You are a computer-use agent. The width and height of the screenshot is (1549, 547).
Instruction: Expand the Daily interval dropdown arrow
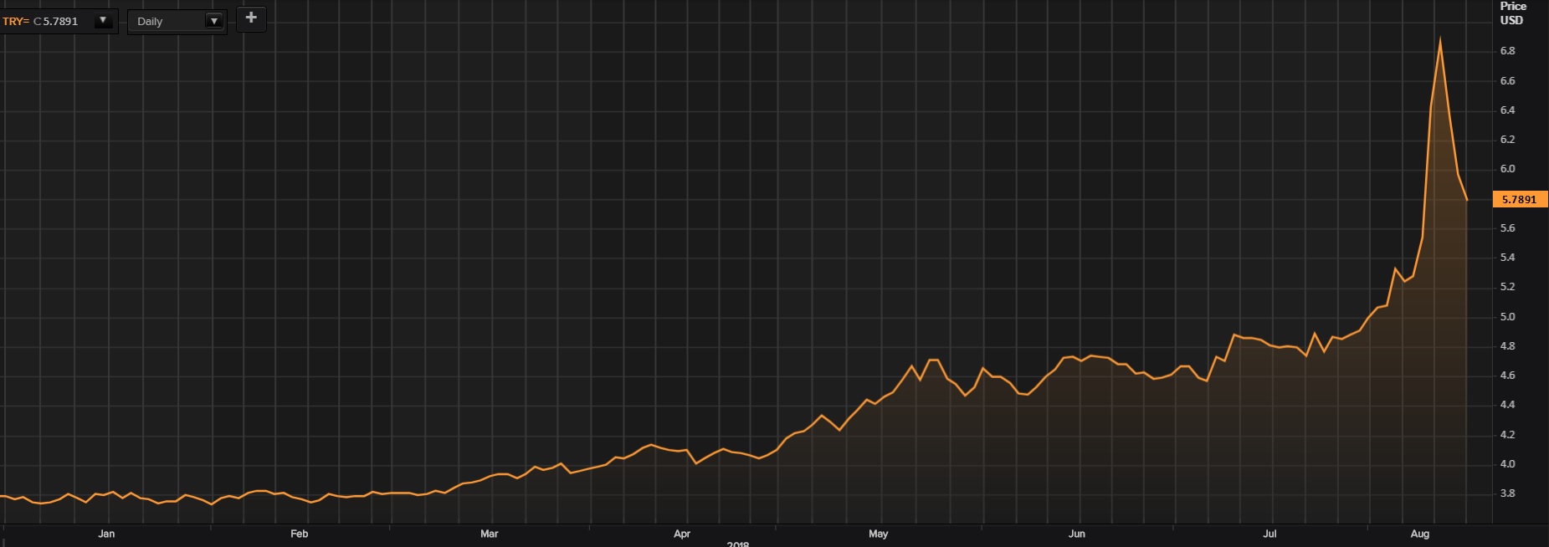click(214, 21)
